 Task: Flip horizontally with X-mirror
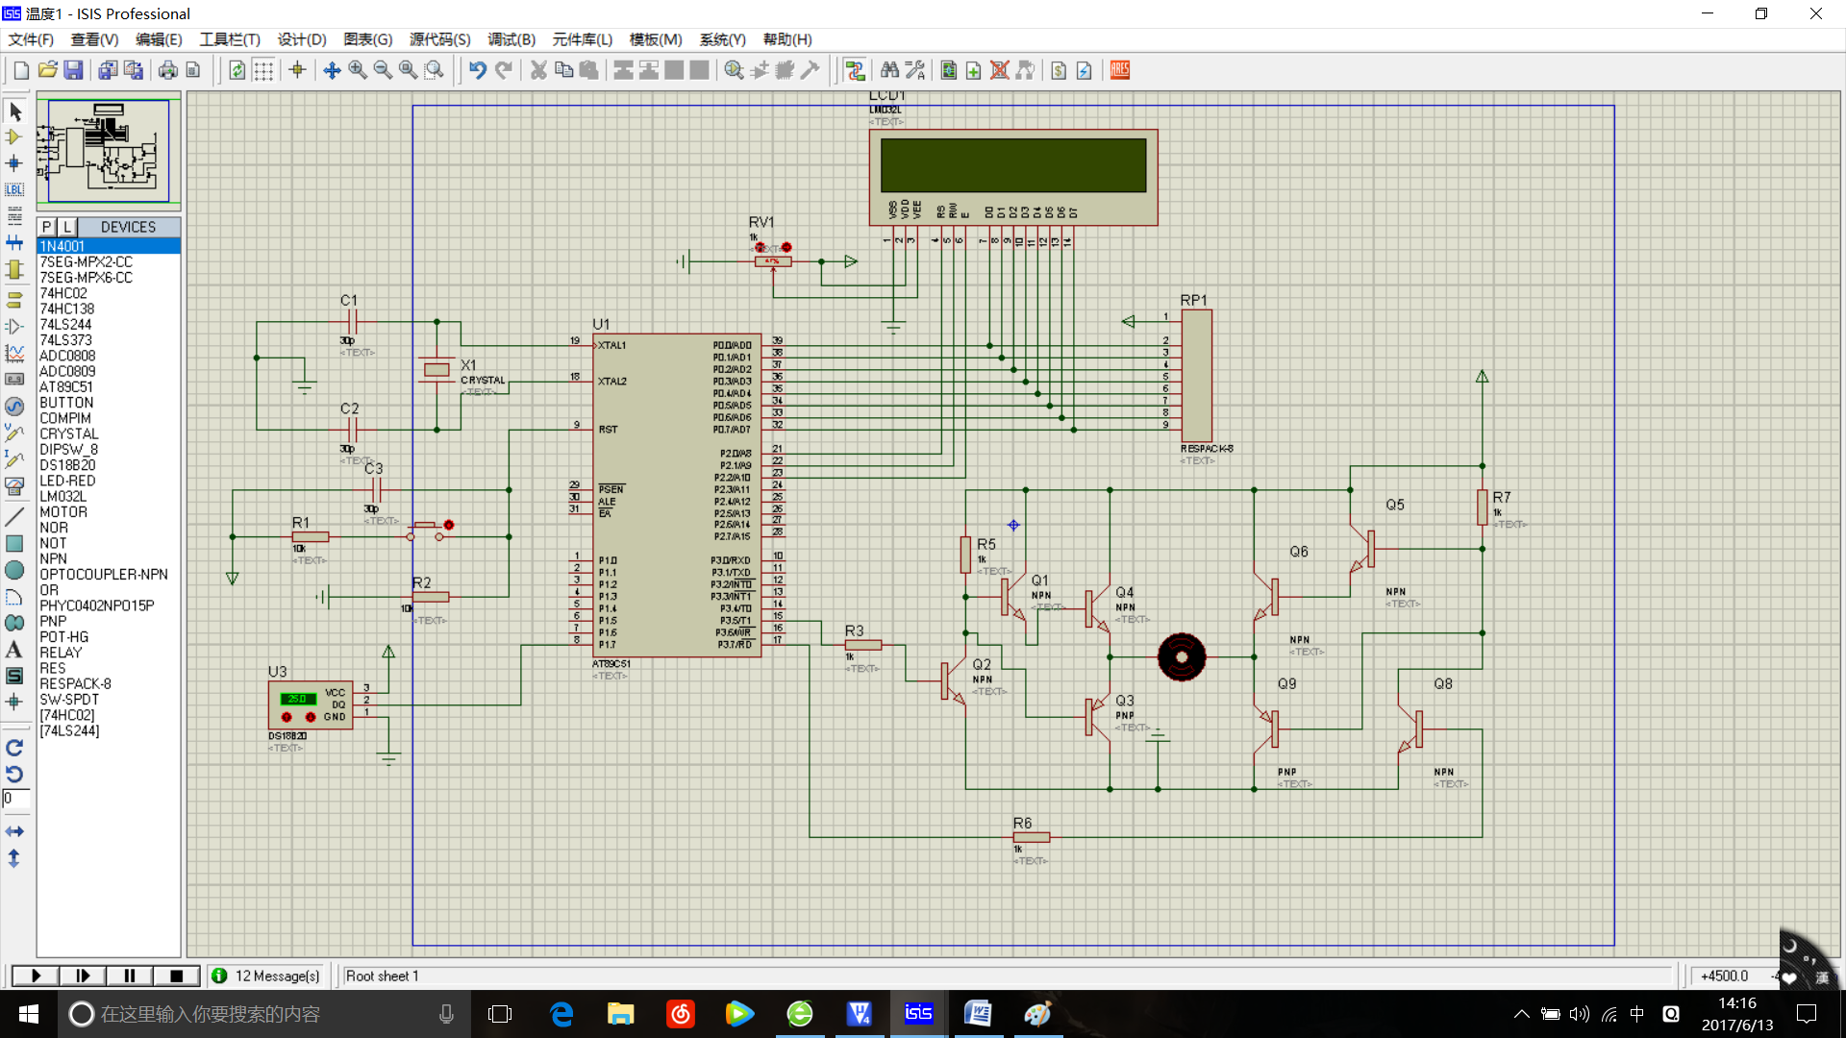tap(14, 831)
